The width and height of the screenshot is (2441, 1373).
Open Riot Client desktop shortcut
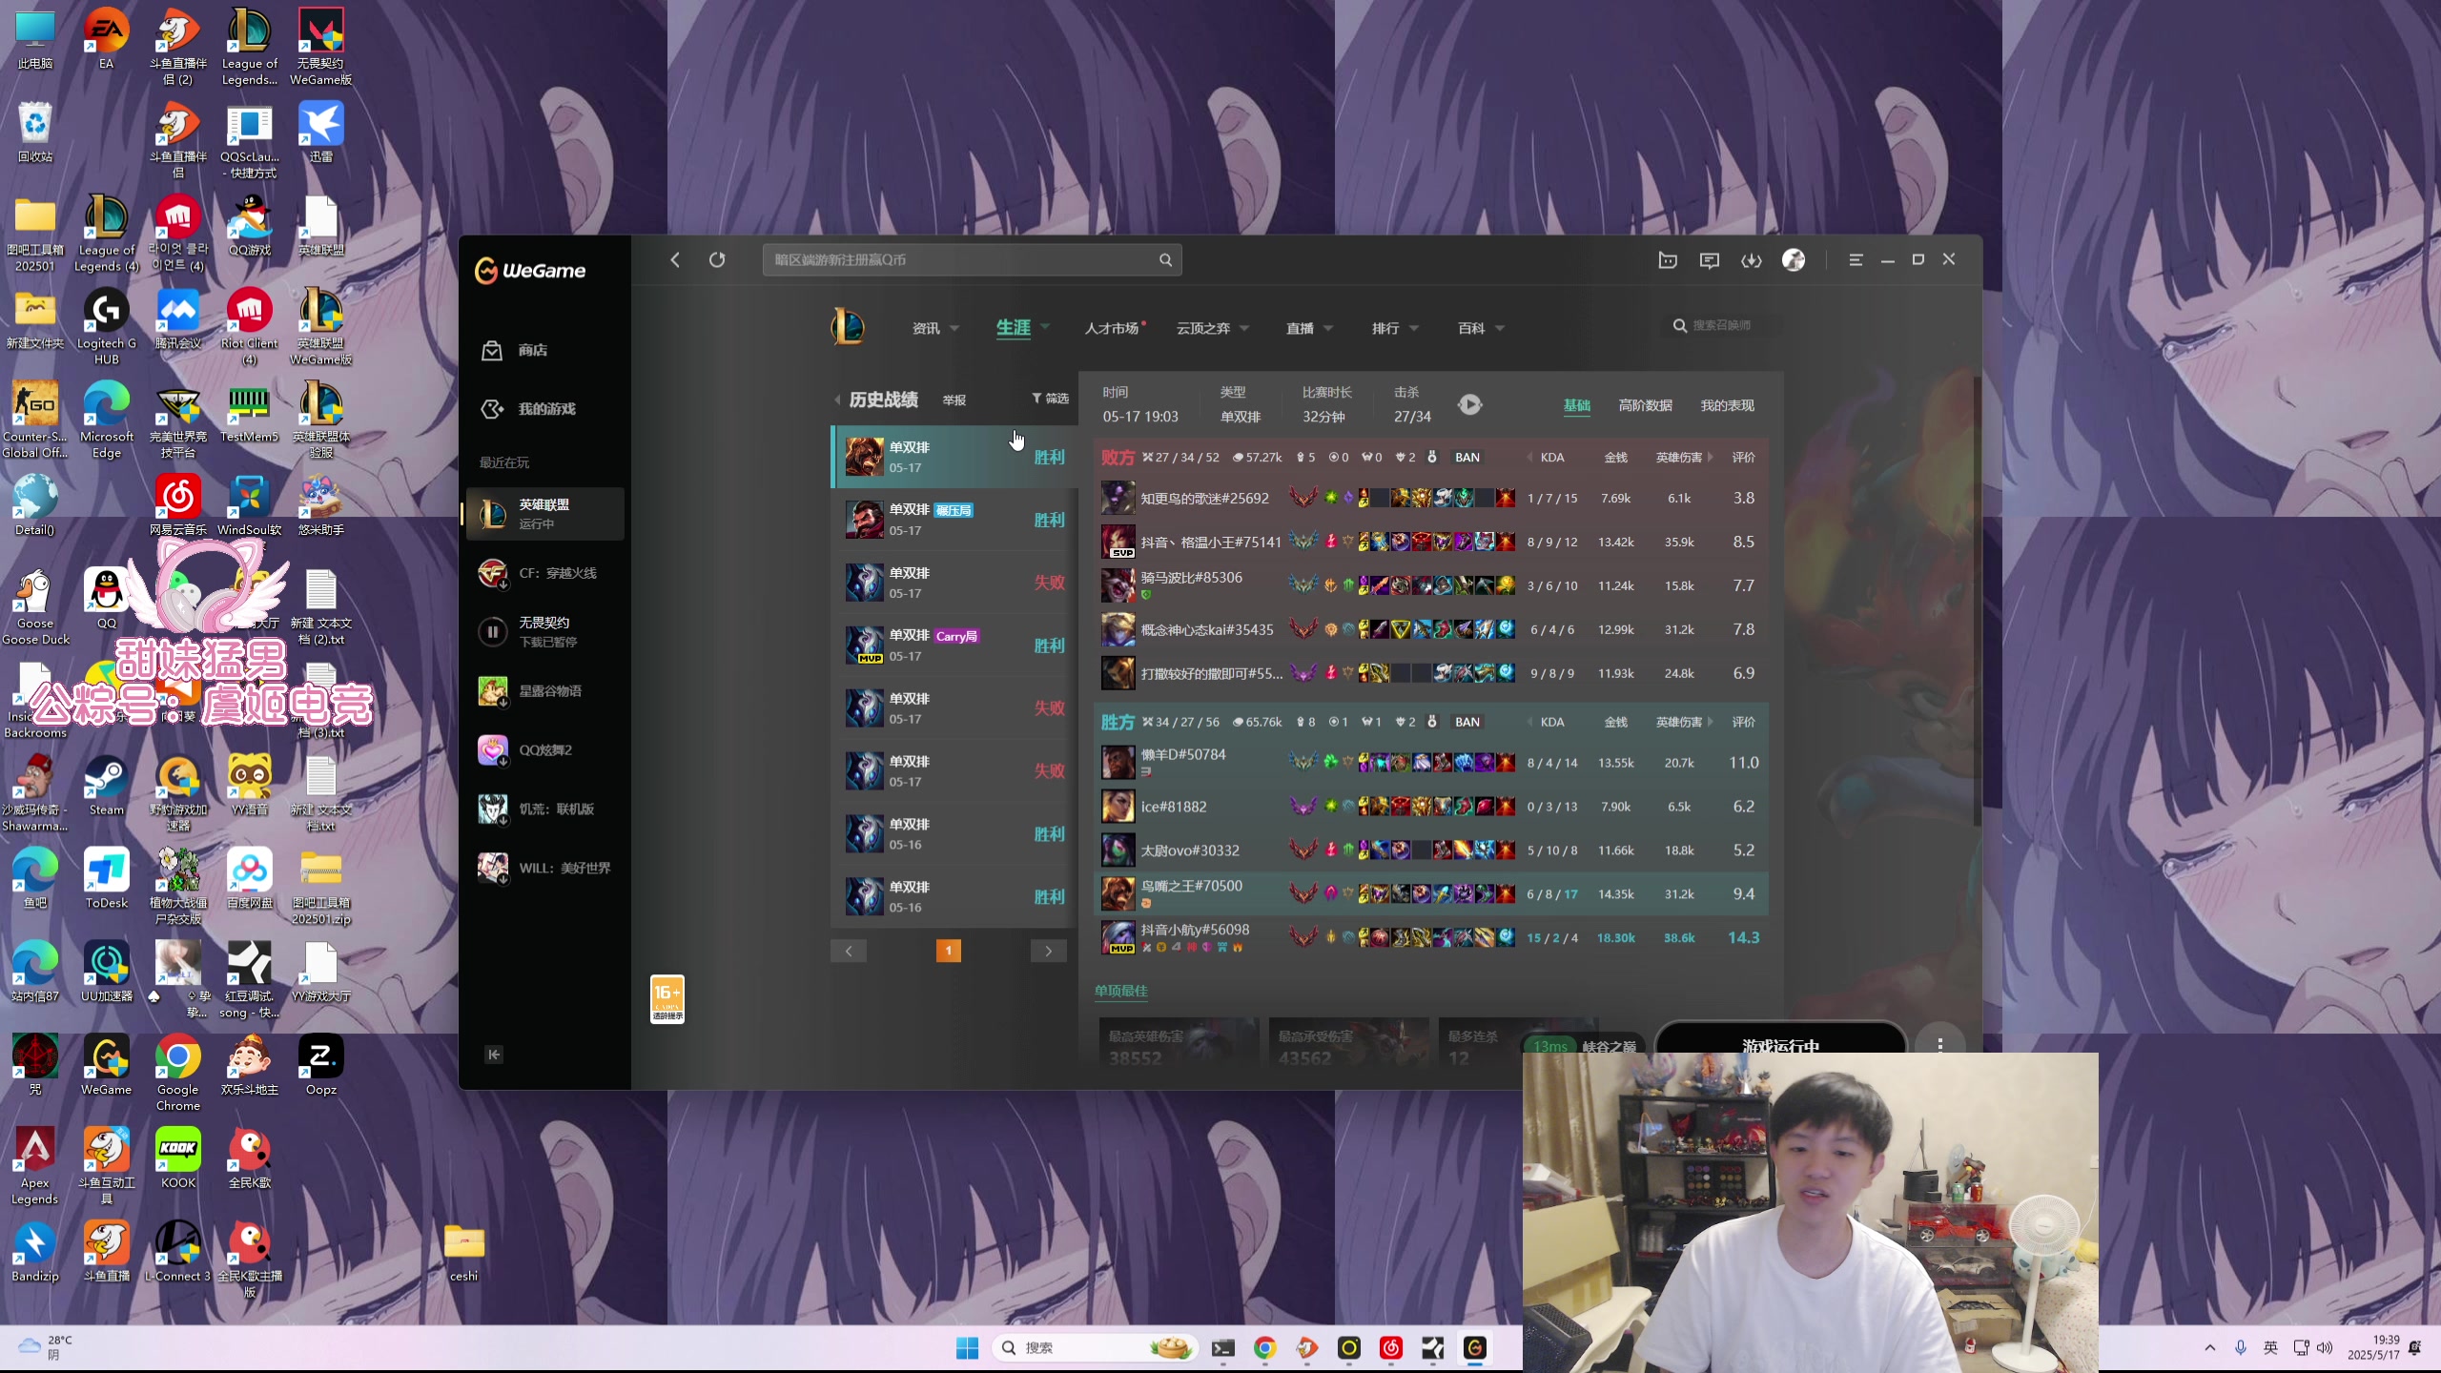point(249,326)
